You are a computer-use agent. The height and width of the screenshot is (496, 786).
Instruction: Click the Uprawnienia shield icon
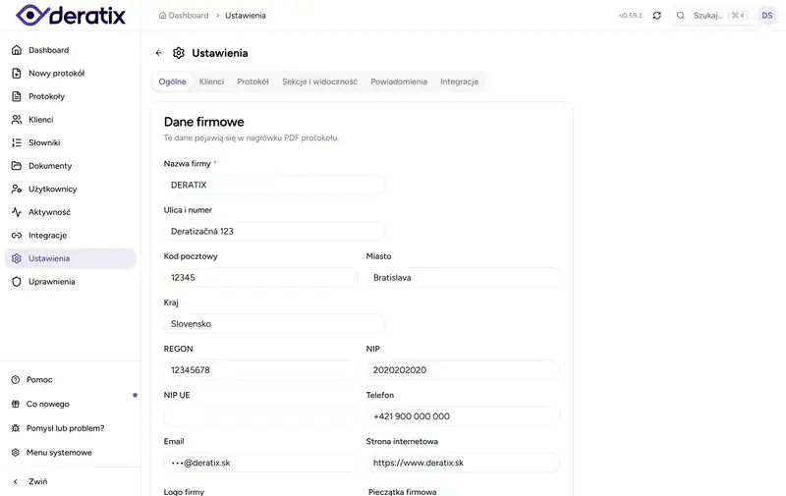click(x=17, y=282)
